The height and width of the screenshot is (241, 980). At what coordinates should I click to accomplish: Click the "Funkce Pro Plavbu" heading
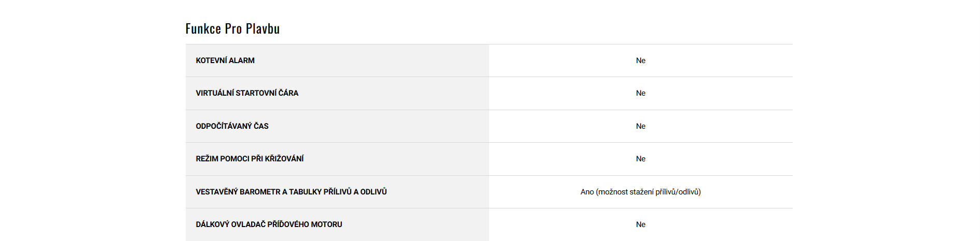[x=232, y=28]
